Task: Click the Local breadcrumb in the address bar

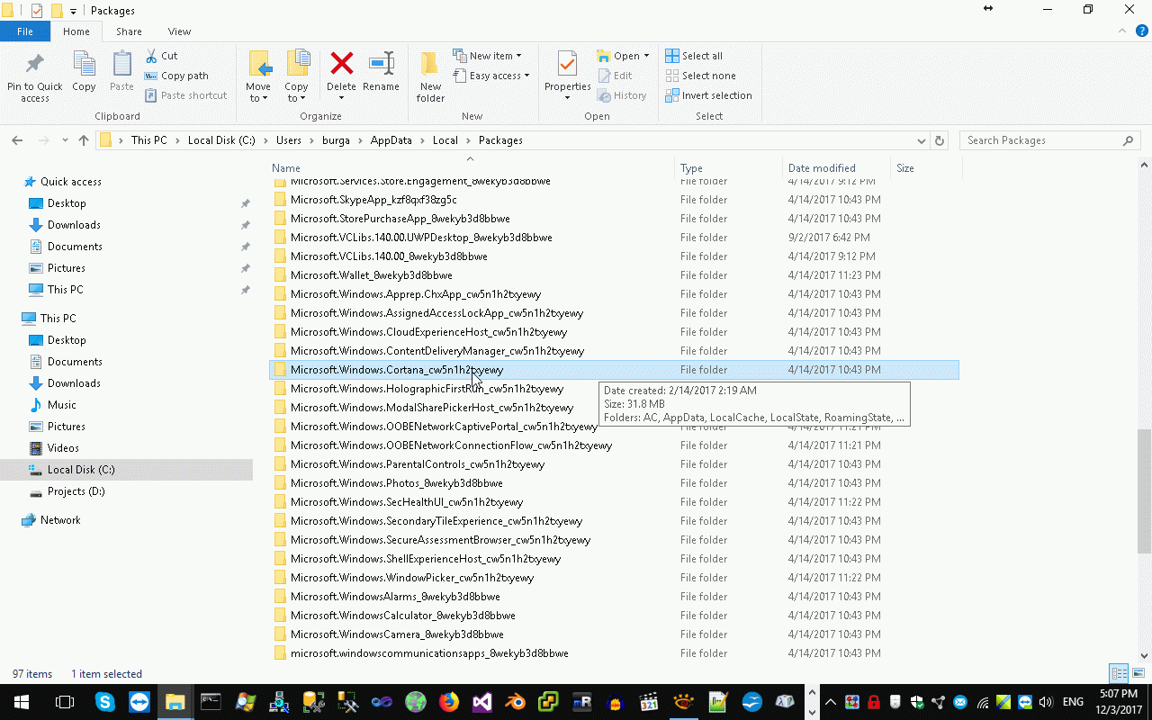Action: 445,140
